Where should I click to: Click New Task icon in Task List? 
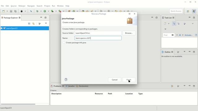(x=165, y=23)
